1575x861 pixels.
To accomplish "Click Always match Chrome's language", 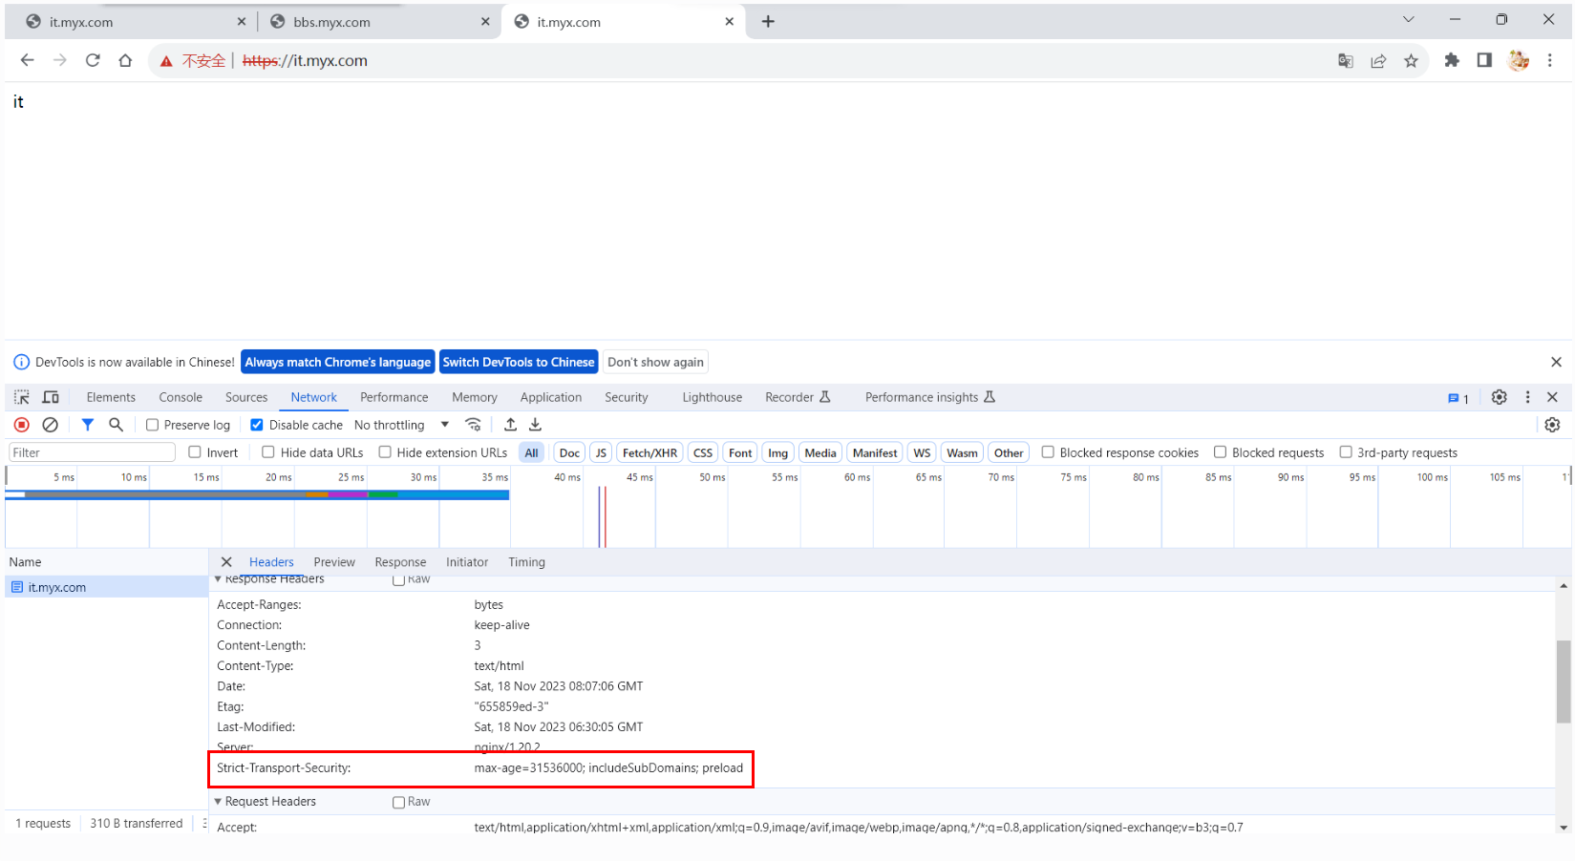I will [338, 362].
